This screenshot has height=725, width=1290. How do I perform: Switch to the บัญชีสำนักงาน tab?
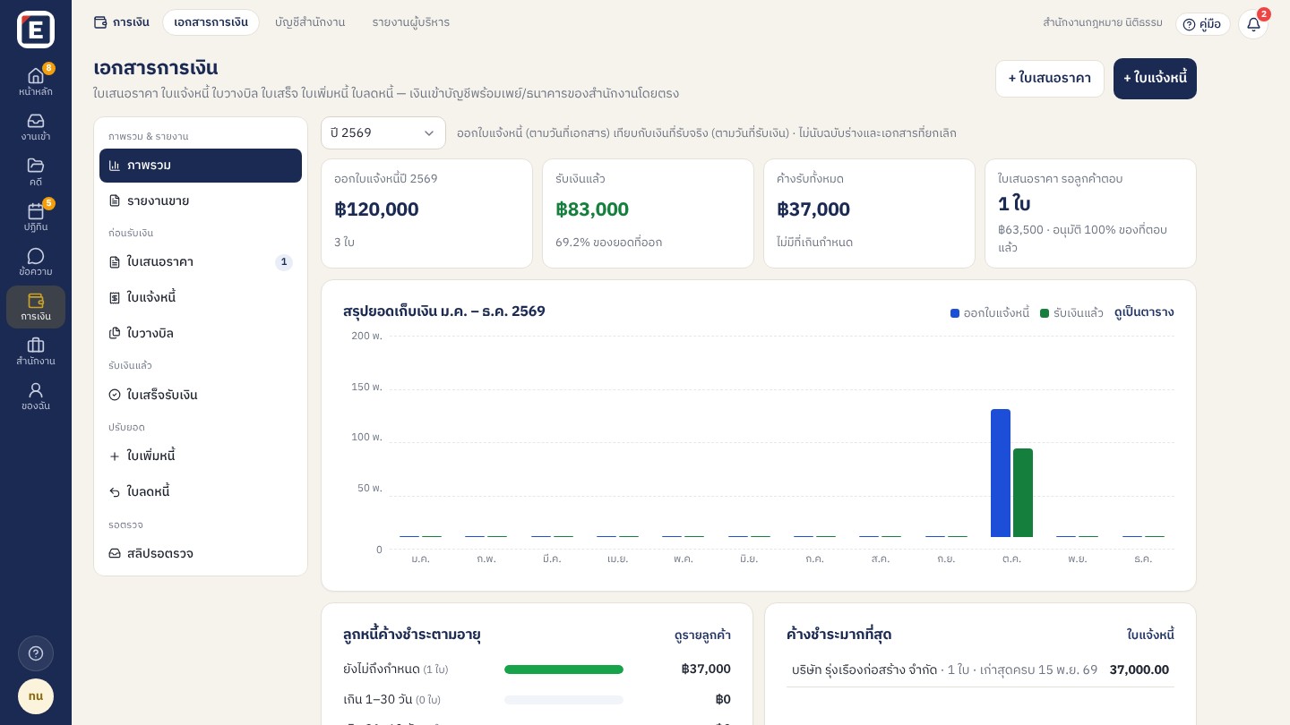[x=310, y=22]
